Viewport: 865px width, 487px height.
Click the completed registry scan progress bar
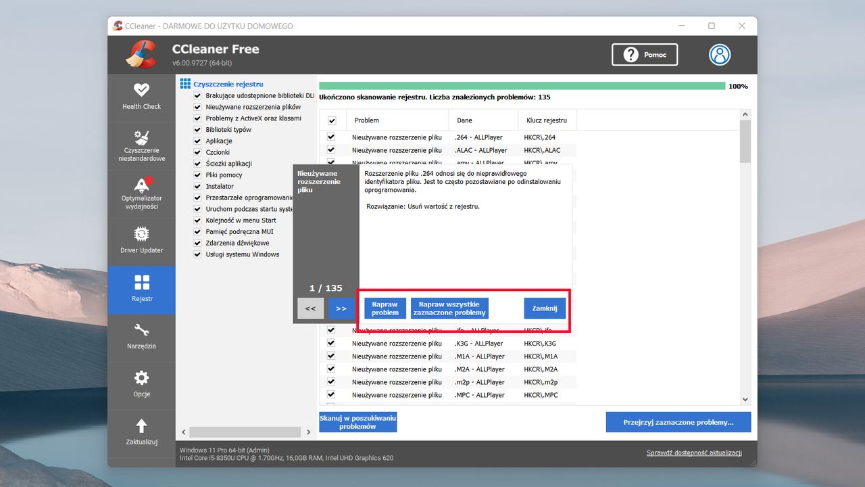click(x=520, y=86)
